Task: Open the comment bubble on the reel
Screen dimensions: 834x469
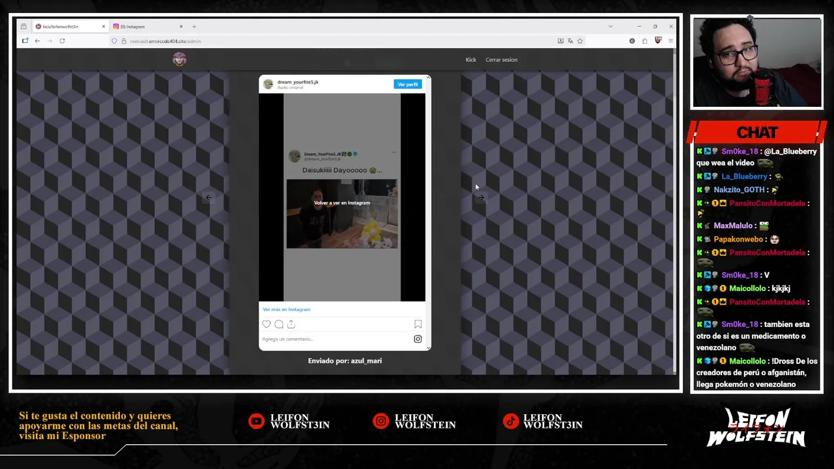Action: pos(279,324)
